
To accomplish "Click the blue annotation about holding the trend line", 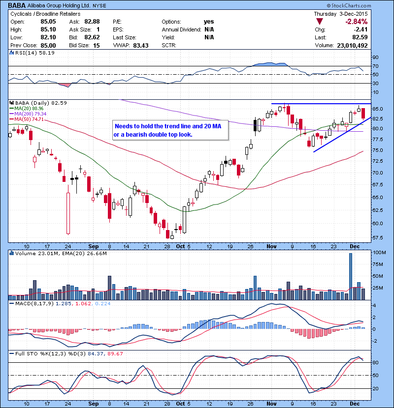I will pyautogui.click(x=170, y=130).
